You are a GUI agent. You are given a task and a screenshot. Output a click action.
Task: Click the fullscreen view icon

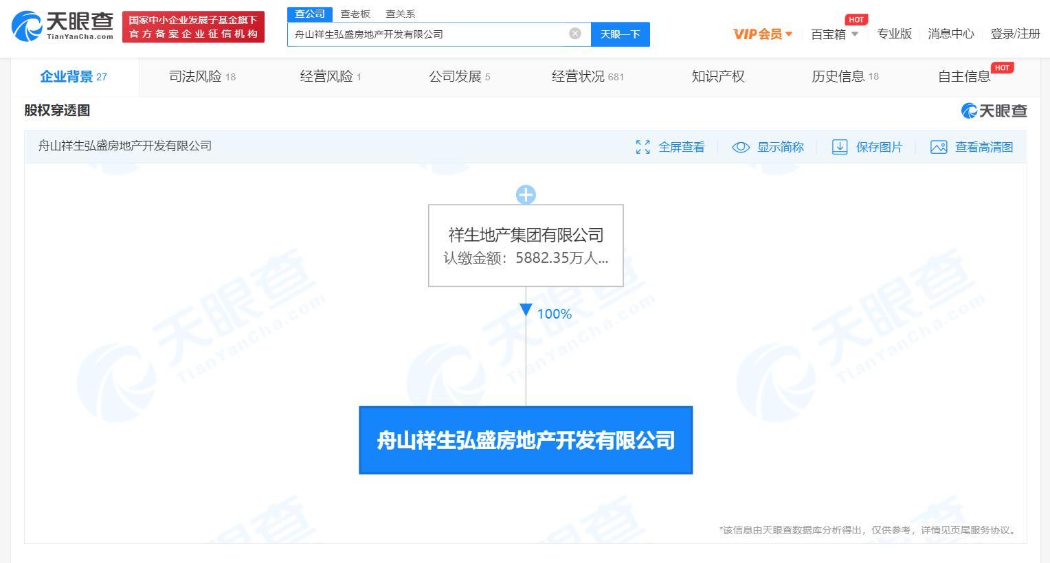tap(643, 147)
